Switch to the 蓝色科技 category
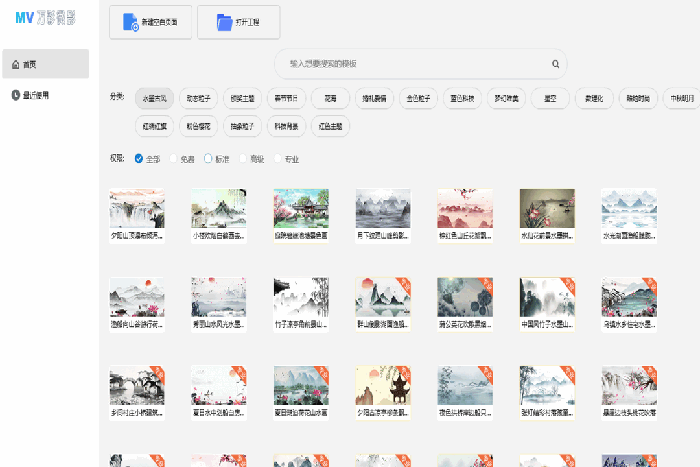This screenshot has width=700, height=467. point(461,99)
